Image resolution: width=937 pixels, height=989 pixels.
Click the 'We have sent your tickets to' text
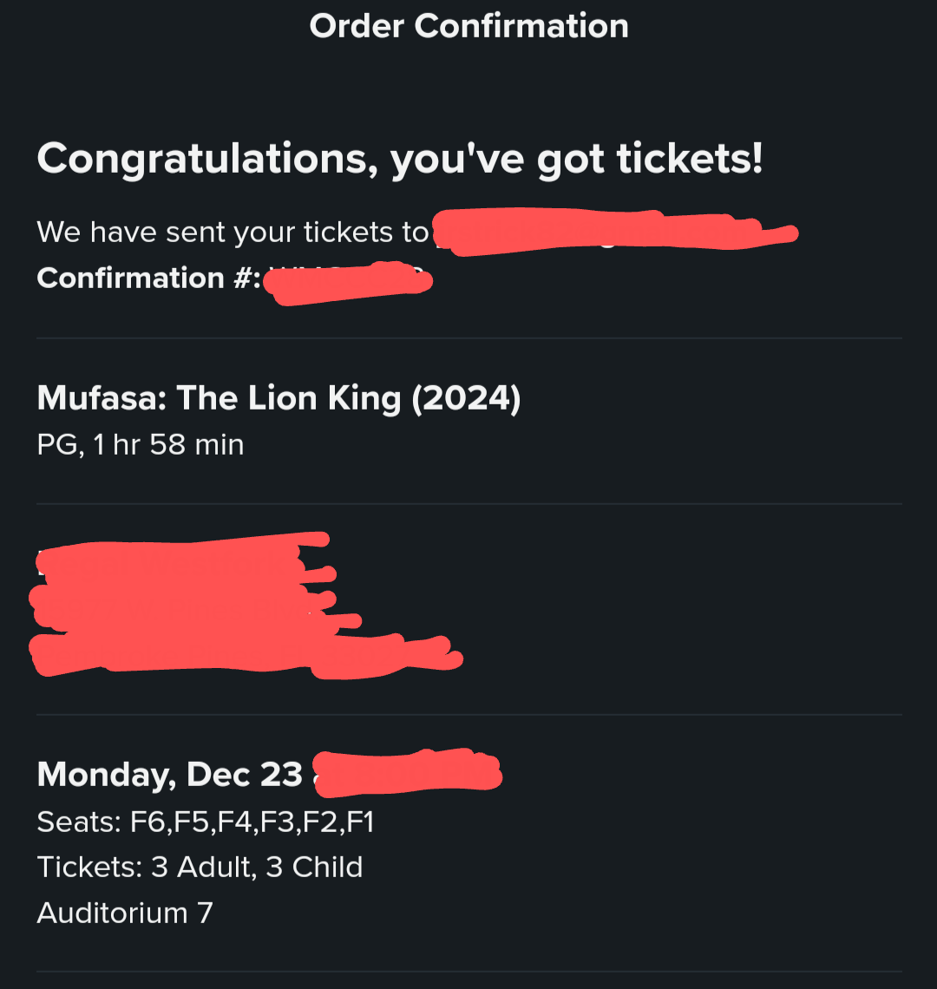point(233,233)
